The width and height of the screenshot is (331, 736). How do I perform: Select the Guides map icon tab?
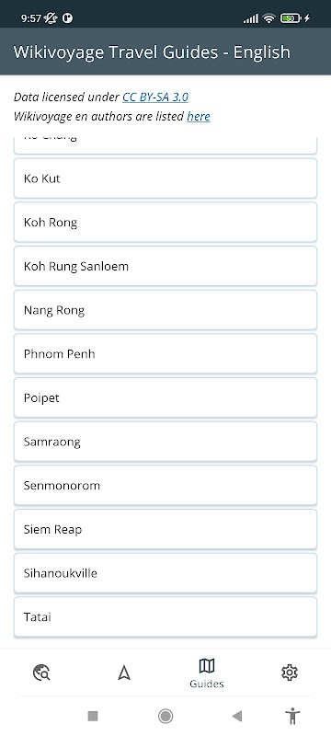(207, 673)
